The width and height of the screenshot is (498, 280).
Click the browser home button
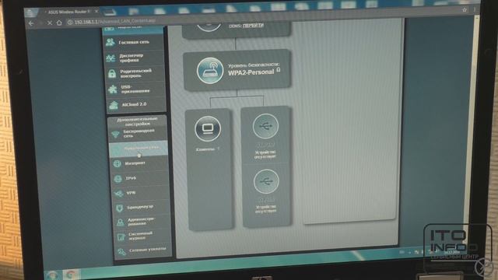tap(59, 23)
